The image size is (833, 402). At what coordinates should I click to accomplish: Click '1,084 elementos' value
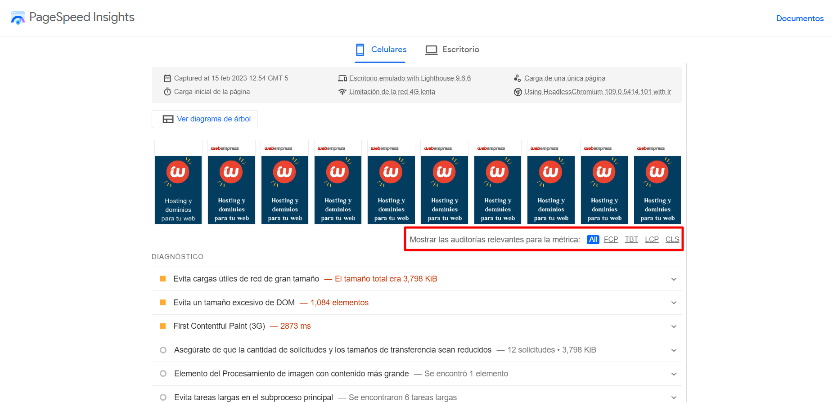(x=339, y=303)
